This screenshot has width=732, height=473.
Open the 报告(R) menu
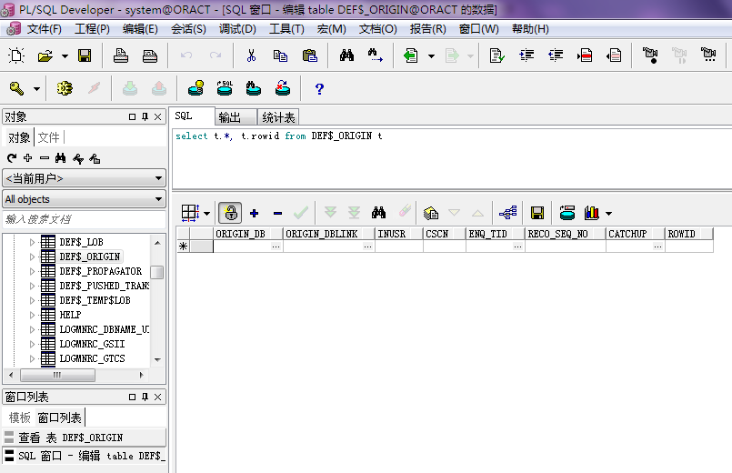(x=427, y=29)
